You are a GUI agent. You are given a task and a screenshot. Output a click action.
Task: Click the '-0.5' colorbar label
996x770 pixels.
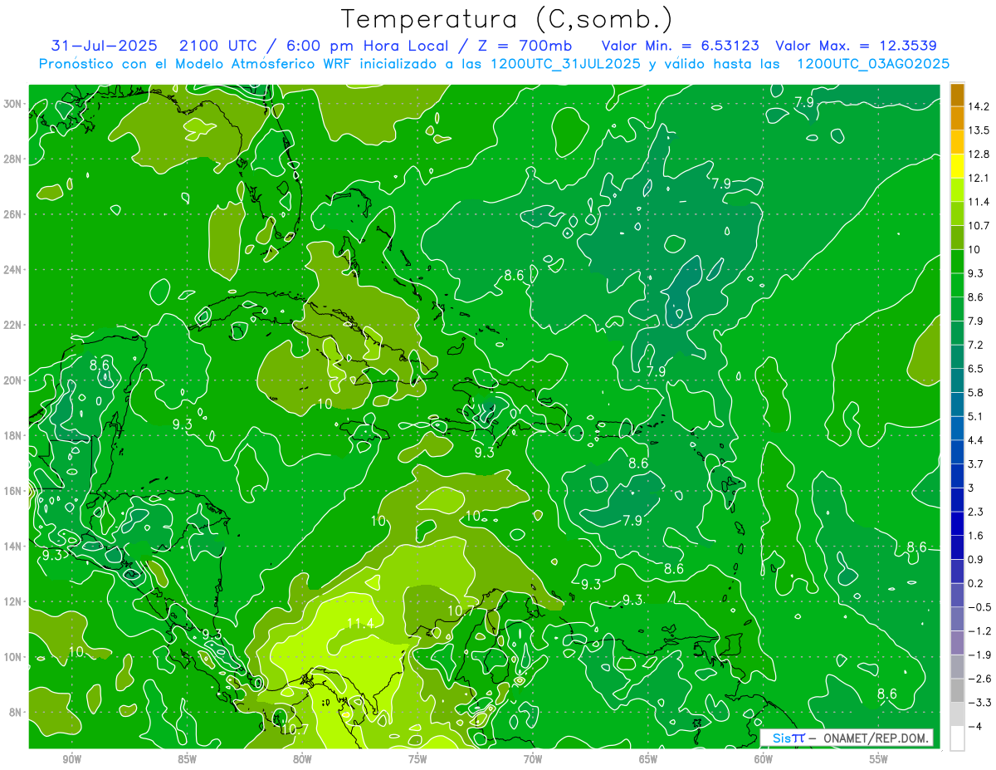pos(979,607)
